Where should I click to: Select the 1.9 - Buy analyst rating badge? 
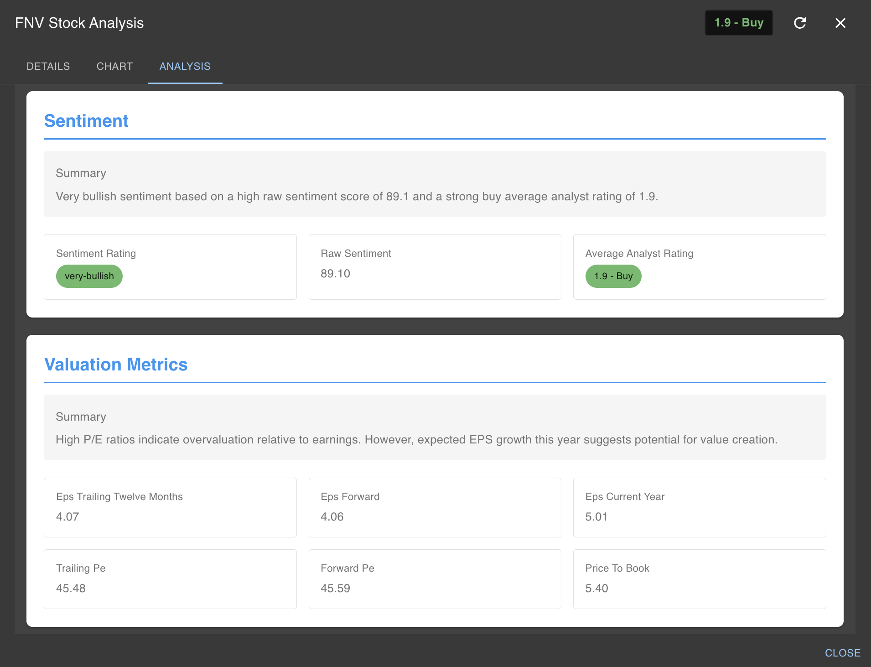point(613,276)
